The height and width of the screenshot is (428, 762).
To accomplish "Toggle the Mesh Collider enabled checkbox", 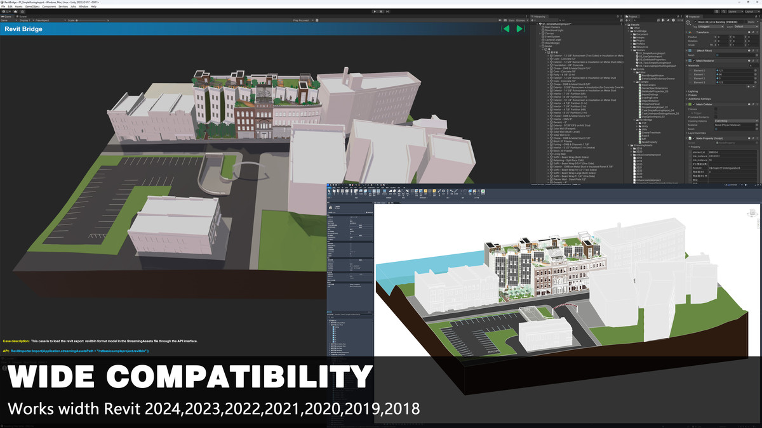I will (695, 104).
